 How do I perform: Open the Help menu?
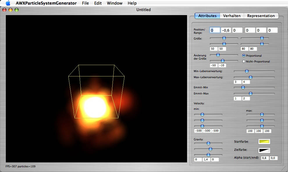pyautogui.click(x=132, y=3)
